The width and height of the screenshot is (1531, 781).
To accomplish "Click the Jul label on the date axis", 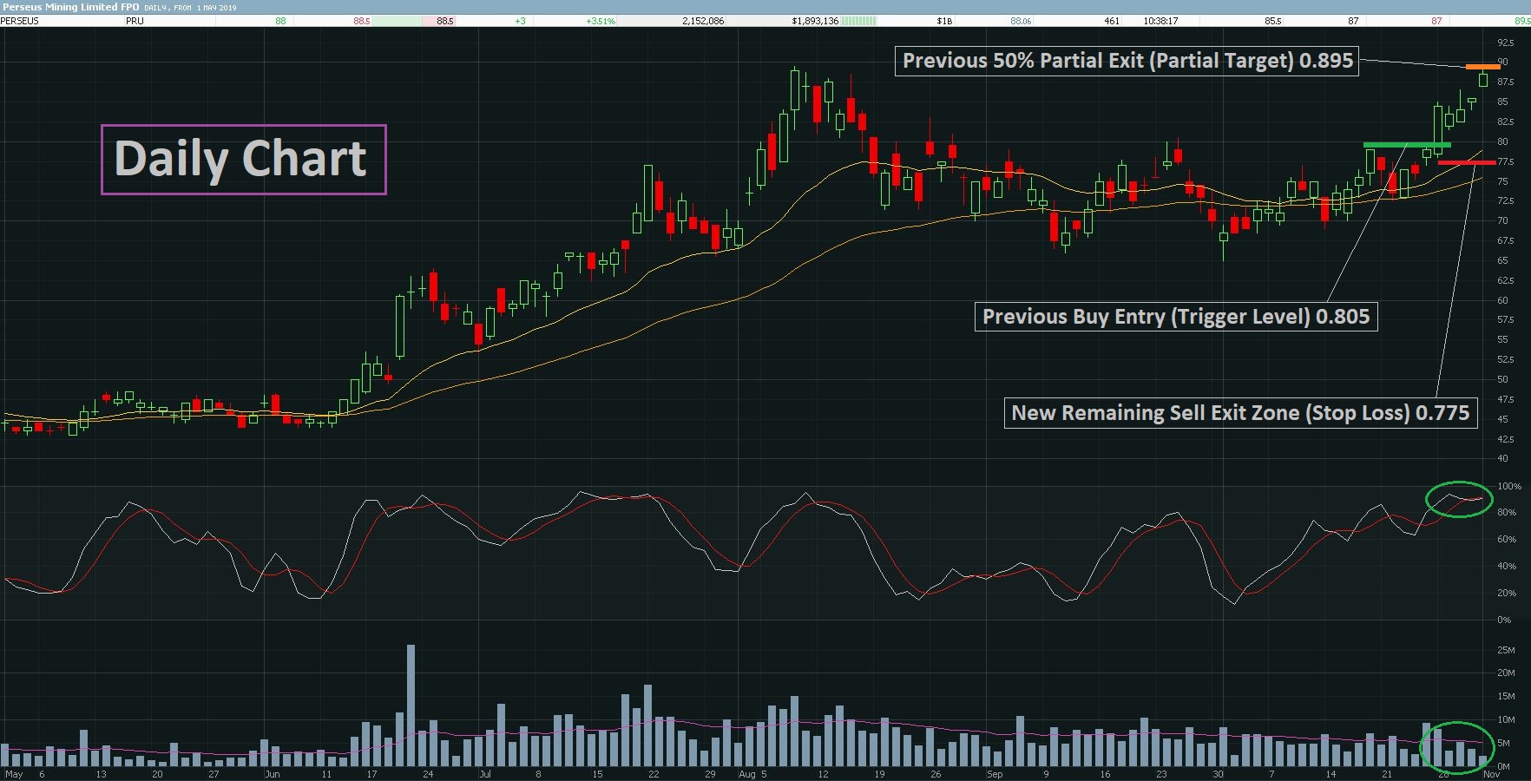I will (484, 774).
